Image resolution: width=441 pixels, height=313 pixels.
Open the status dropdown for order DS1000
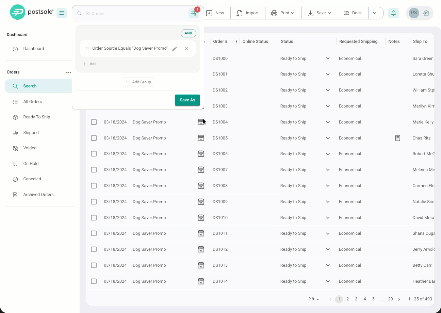click(x=328, y=59)
